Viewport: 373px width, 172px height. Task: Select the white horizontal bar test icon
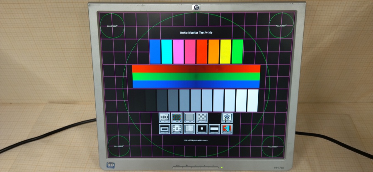point(214,129)
